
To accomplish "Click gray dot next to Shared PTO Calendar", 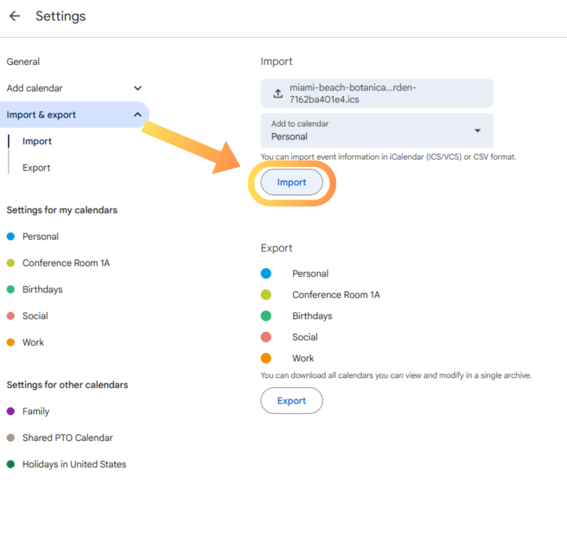I will point(11,438).
